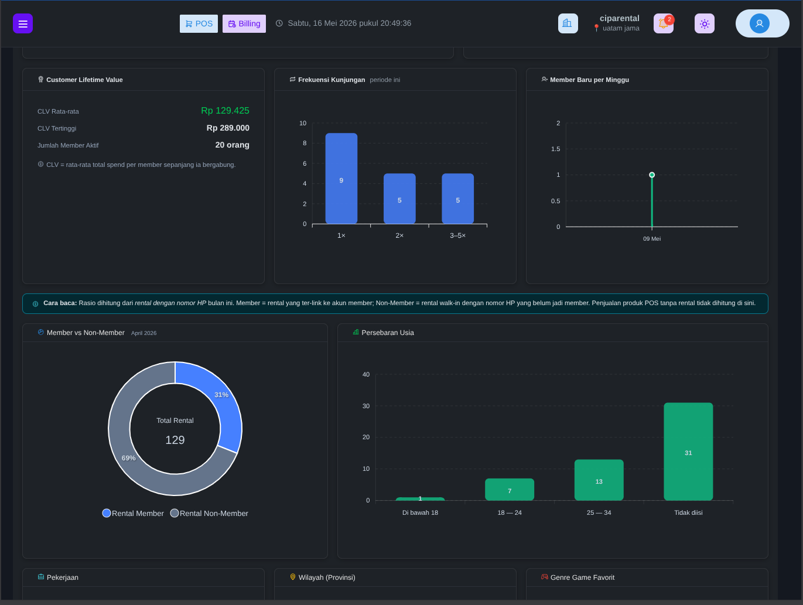Click the 2× visit frequency bar

(399, 199)
